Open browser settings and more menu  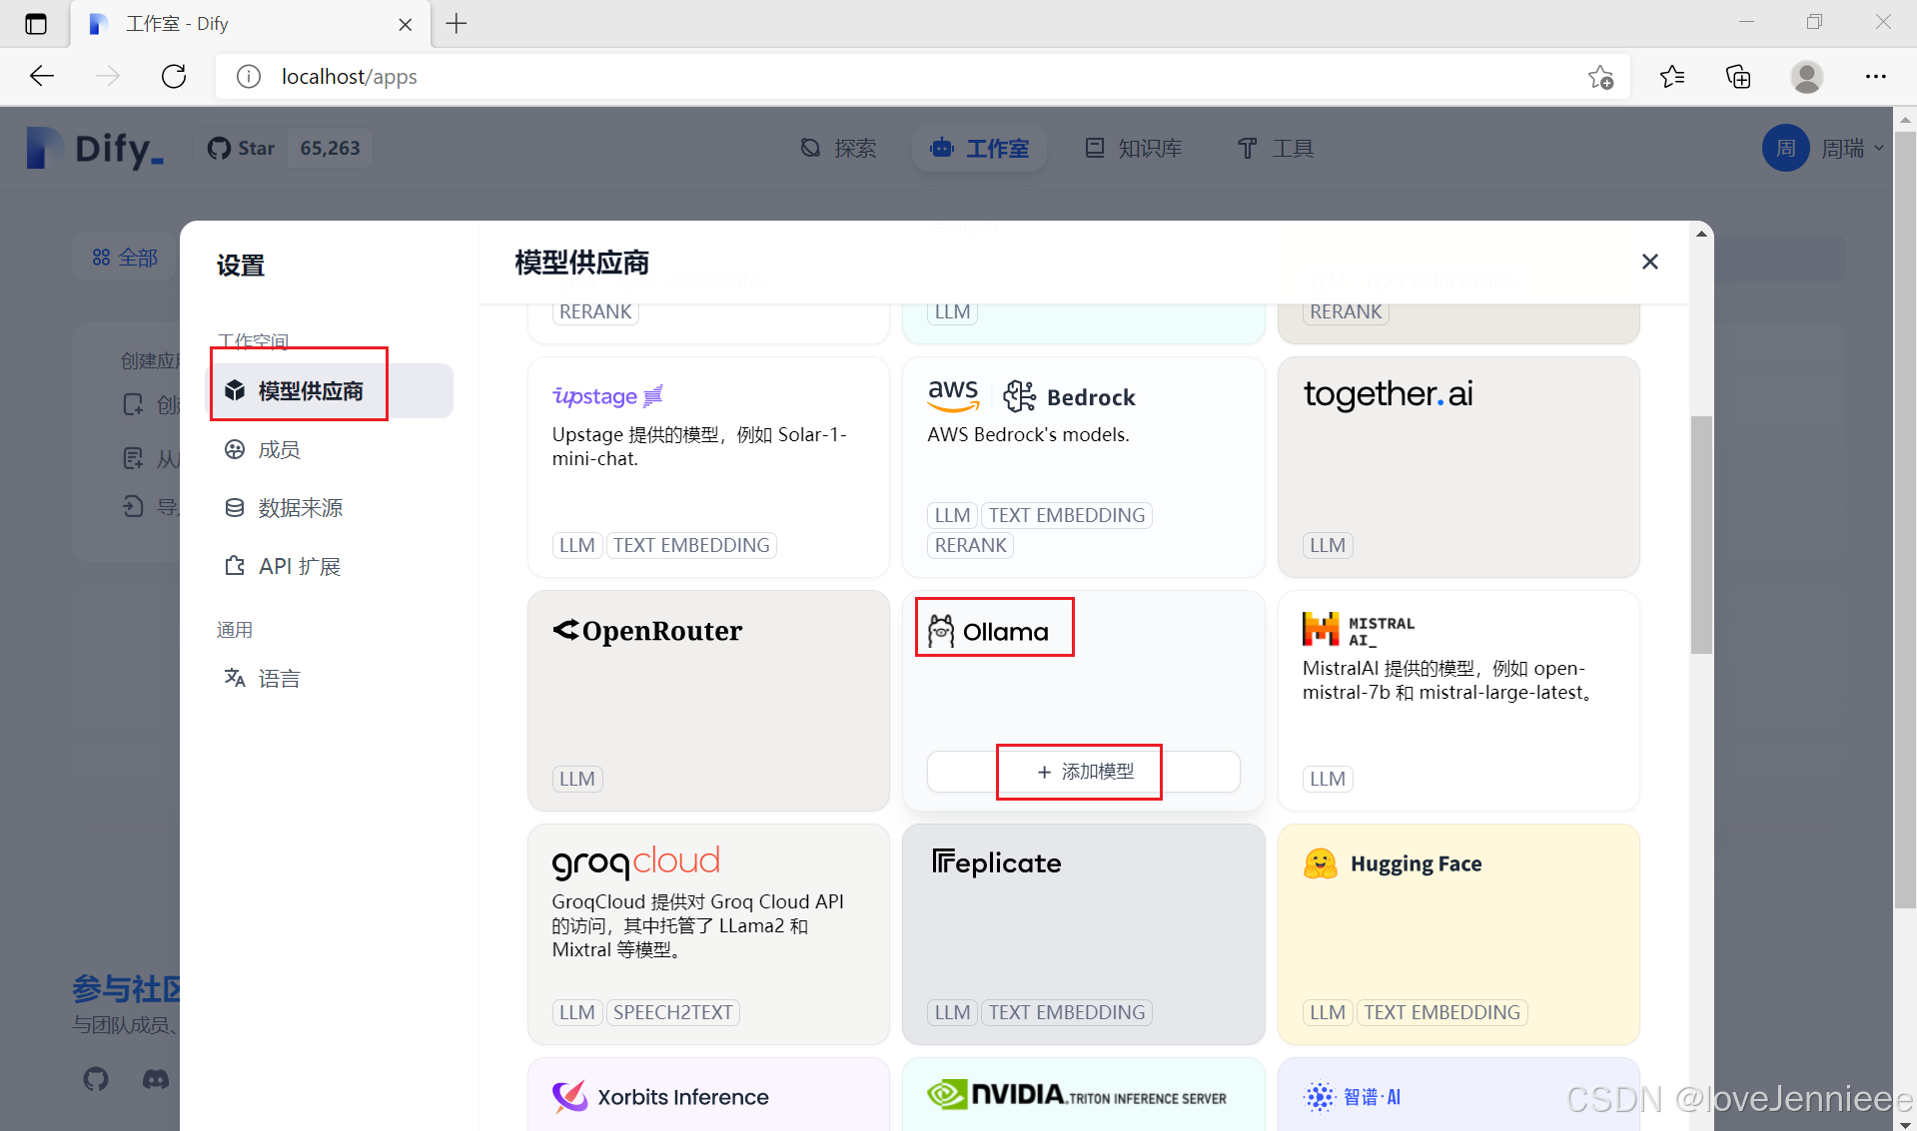tap(1876, 76)
